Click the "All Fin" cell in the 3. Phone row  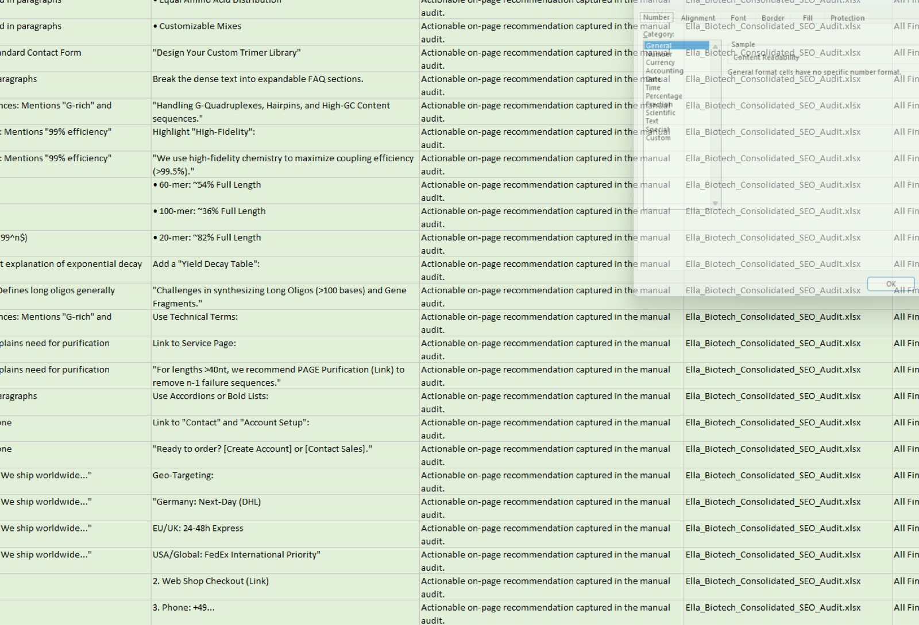tap(906, 612)
